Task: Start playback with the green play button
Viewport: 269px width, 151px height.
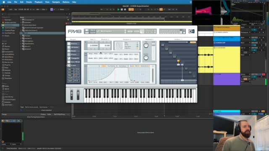Action: pos(119,9)
